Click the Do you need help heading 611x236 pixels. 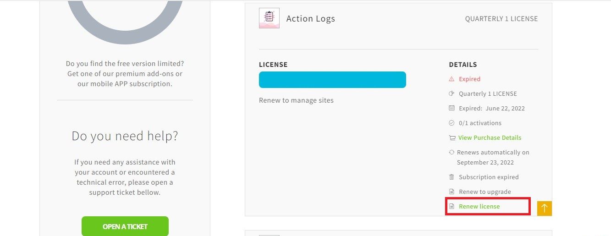pos(125,136)
